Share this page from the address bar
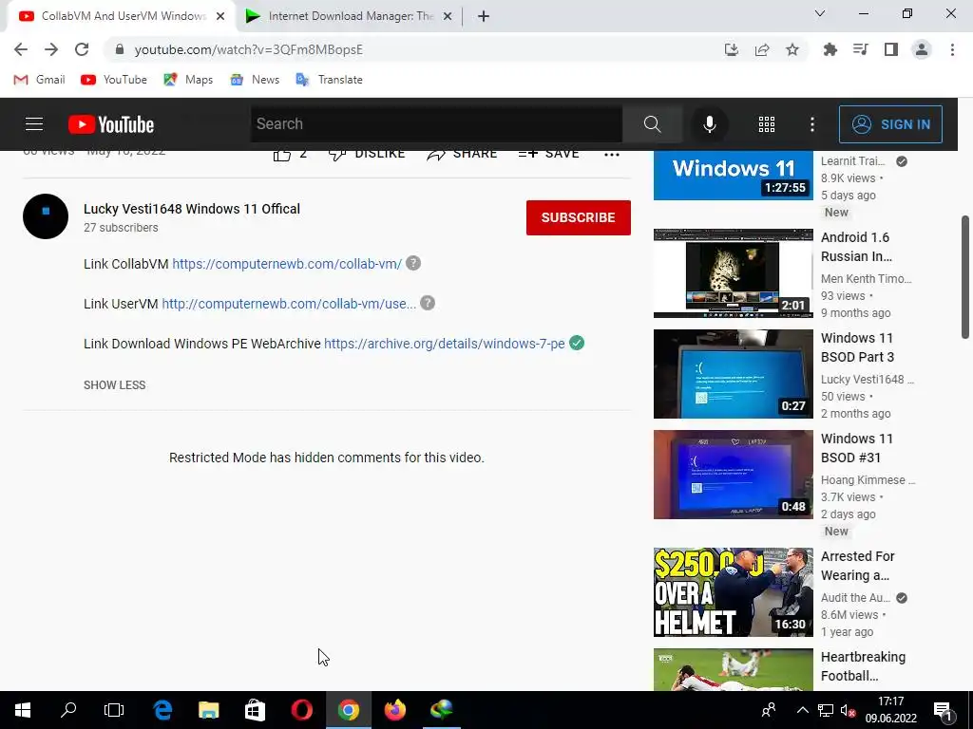This screenshot has height=729, width=973. tap(762, 49)
